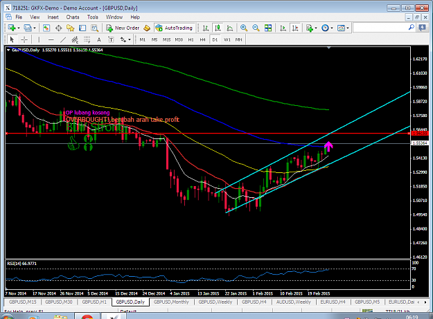Viewport: 433px width, 319px height.
Task: Draw a vertical line
Action: click(x=39, y=39)
